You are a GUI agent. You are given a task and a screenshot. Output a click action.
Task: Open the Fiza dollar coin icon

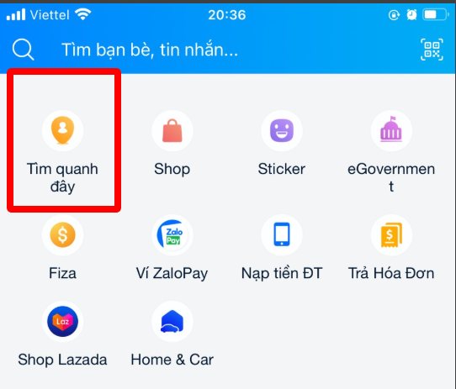point(62,234)
